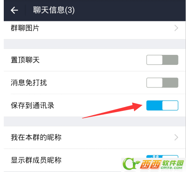Toggle the 显示群成员昵称 switch
The image size is (186, 172).
[x=162, y=157]
